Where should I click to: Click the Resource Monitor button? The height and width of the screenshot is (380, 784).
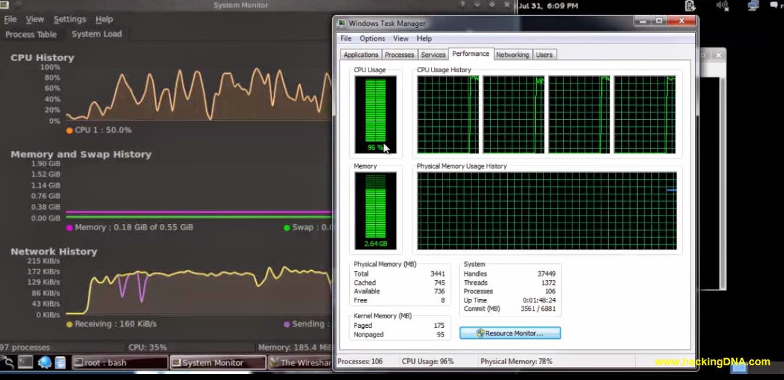pos(510,333)
